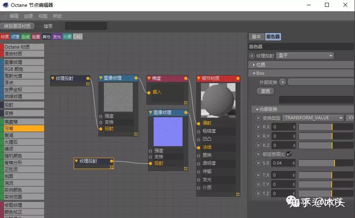Click 漫射 input port on 细节材质 node
This screenshot has width=355, height=218.
point(199,124)
